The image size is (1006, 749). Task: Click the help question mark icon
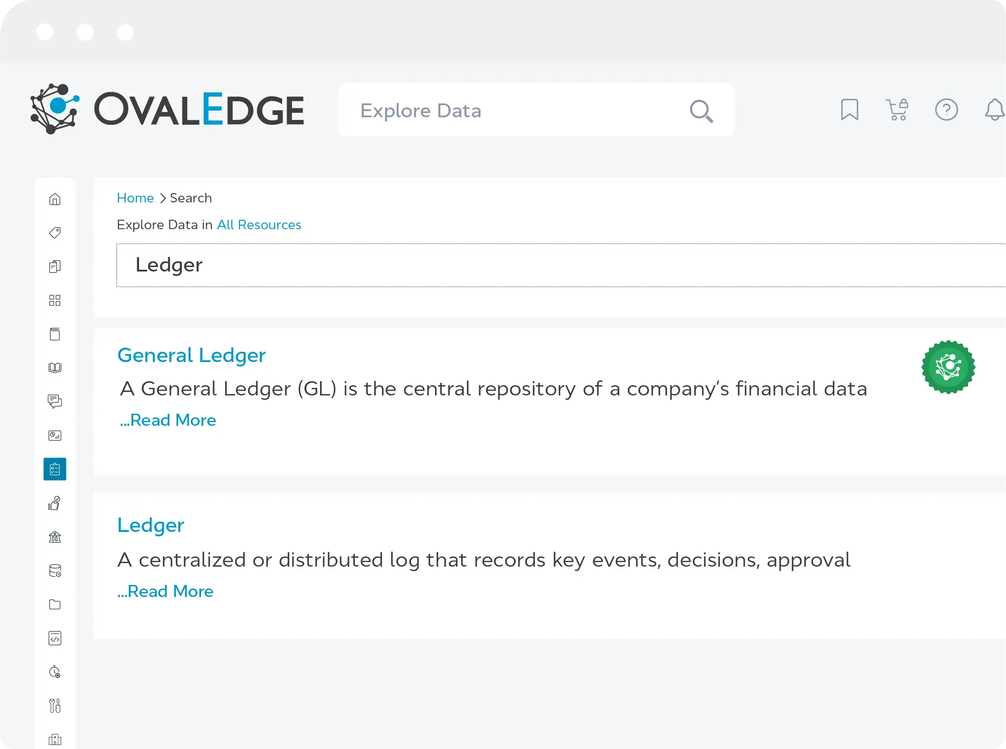946,110
